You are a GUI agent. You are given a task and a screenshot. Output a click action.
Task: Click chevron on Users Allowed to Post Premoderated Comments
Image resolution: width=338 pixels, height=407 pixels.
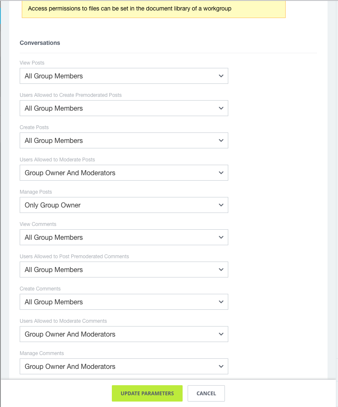221,270
